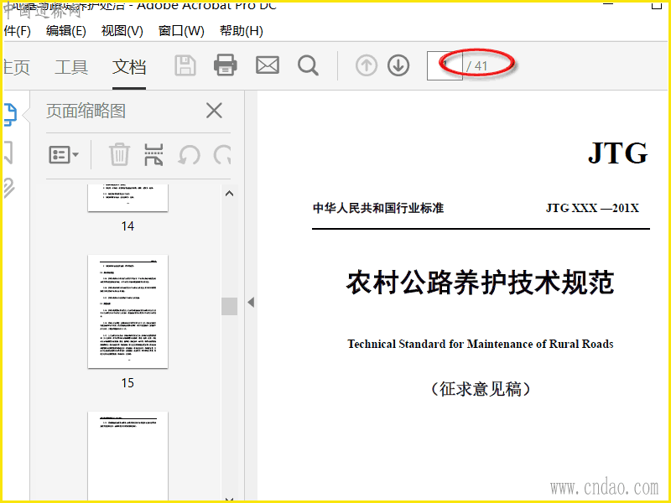Open the 编辑(E) menu
The image size is (671, 503).
point(66,31)
